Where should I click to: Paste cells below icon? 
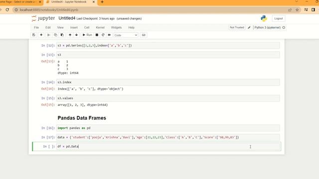click(x=62, y=35)
